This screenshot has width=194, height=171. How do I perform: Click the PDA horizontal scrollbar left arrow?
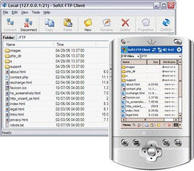point(123,120)
